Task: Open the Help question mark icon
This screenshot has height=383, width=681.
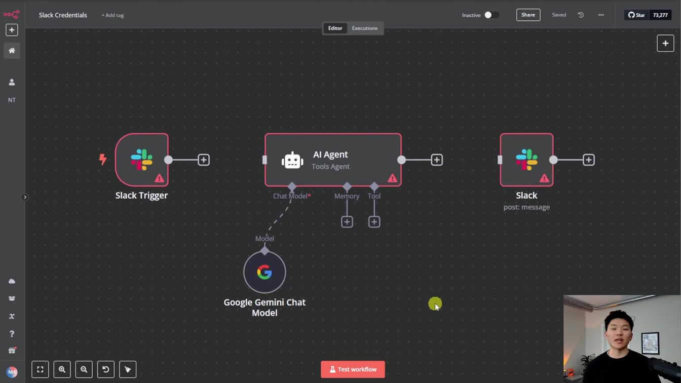Action: tap(12, 334)
